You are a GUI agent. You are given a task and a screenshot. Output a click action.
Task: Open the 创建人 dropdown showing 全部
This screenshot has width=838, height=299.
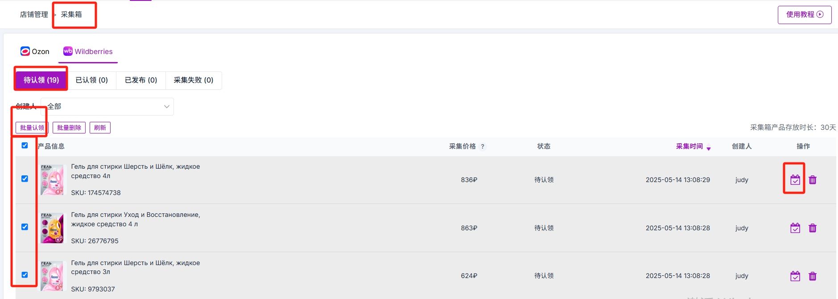tap(107, 107)
